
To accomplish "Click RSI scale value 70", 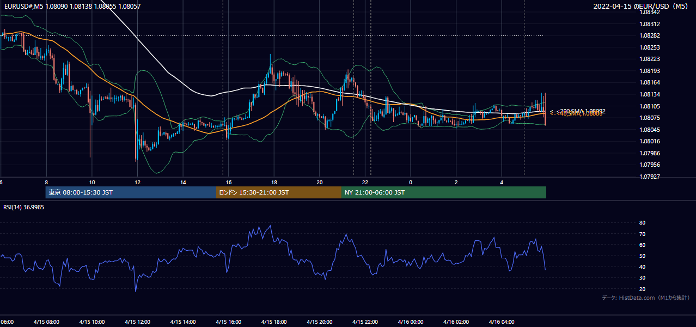I will pyautogui.click(x=642, y=234).
